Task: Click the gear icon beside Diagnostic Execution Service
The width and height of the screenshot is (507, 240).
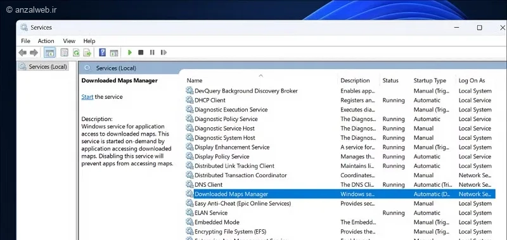Action: click(x=189, y=110)
